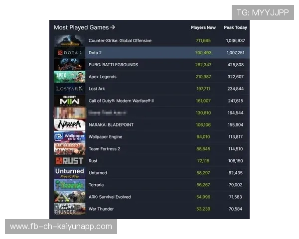Viewport: 299px width, 239px height.
Task: Open the ARK: Survival Evolved thumbnail
Action: click(x=69, y=197)
